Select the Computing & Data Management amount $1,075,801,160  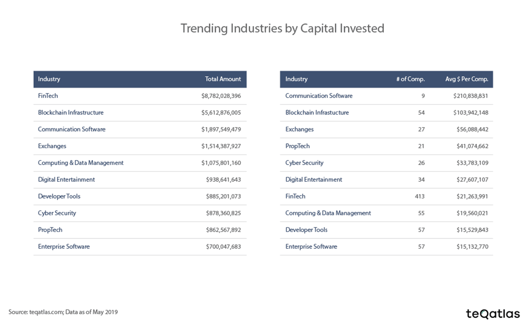click(x=221, y=163)
